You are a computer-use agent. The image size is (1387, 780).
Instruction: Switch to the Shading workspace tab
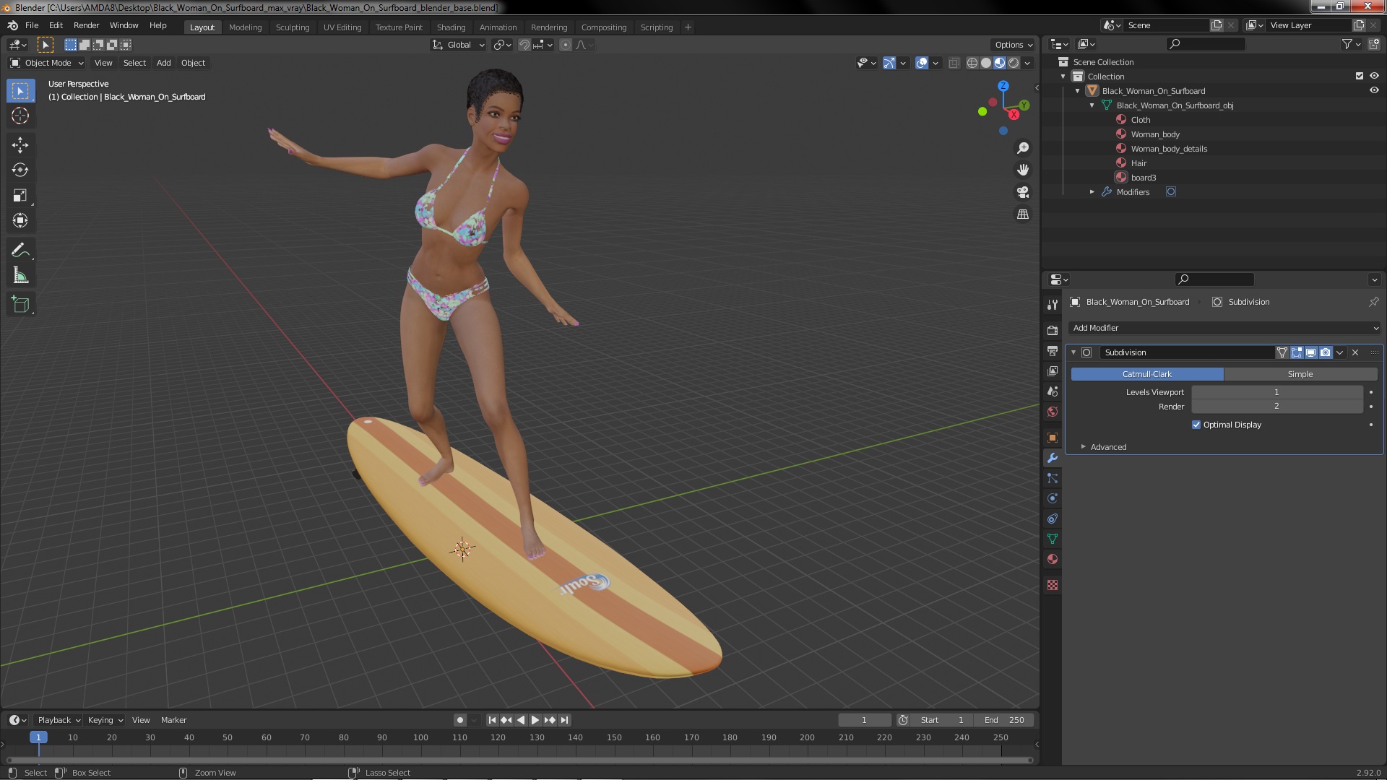coord(451,27)
